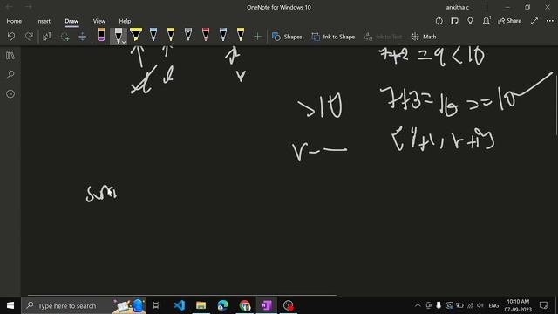
Task: Choose the Insert Space tool
Action: pyautogui.click(x=82, y=37)
